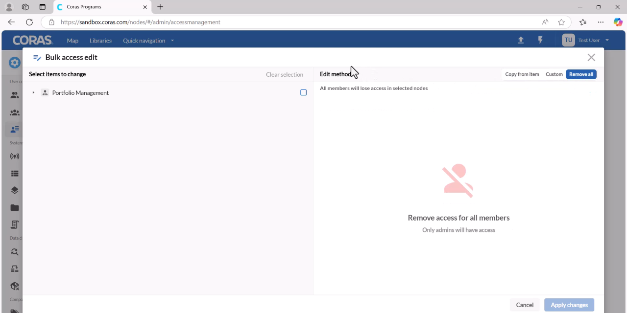Cancel the bulk access edit
627x313 pixels.
click(525, 305)
